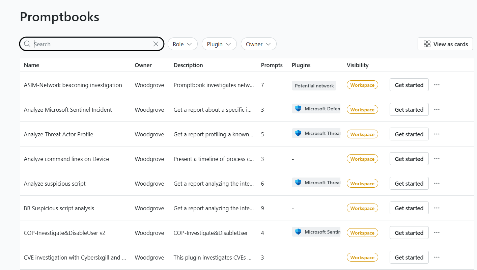Open more options for Analyze Threat Actor Profile

coord(437,134)
